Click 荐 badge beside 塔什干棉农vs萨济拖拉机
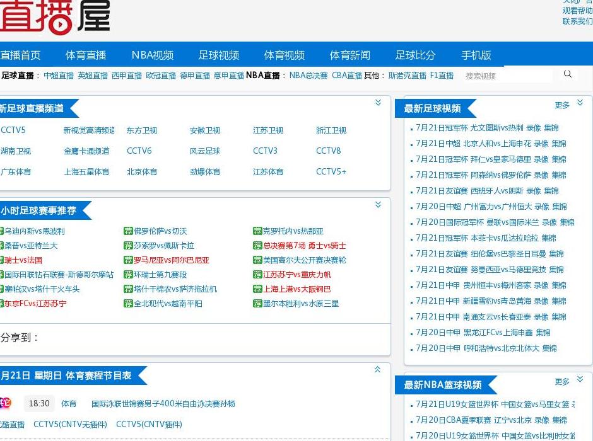Viewport: 593px width, 441px height. tap(128, 289)
